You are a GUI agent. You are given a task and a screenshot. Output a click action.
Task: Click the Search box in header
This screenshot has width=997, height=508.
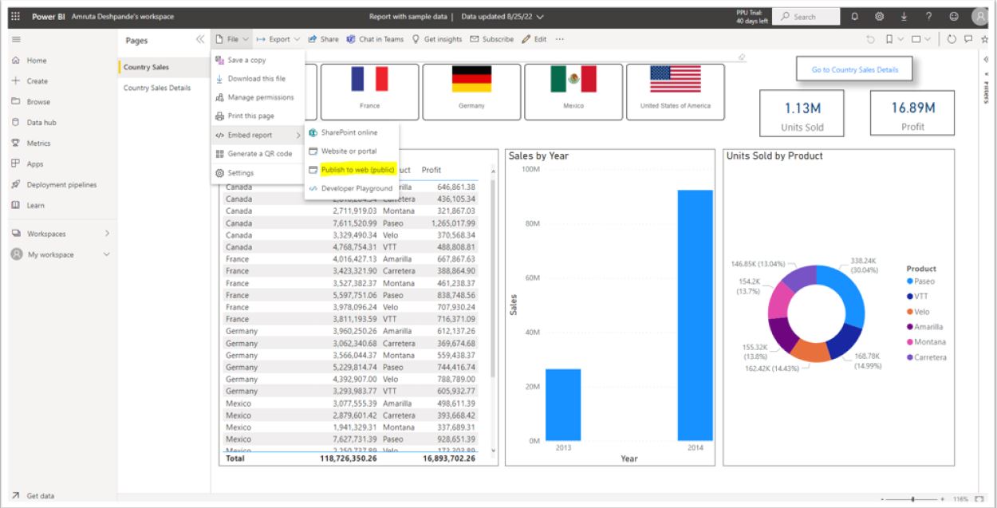(806, 17)
